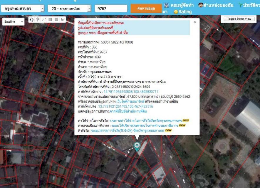This screenshot has height=188, width=260.
Task: Open office coordinates link 13.7811956240808
Action: [131, 92]
